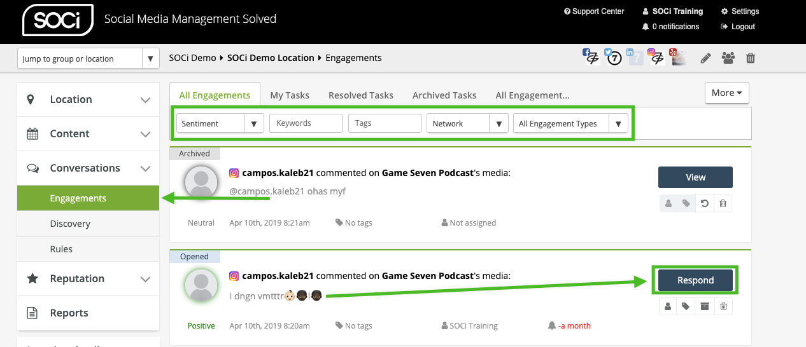Image resolution: width=806 pixels, height=347 pixels.
Task: Click the Respond button
Action: 695,280
